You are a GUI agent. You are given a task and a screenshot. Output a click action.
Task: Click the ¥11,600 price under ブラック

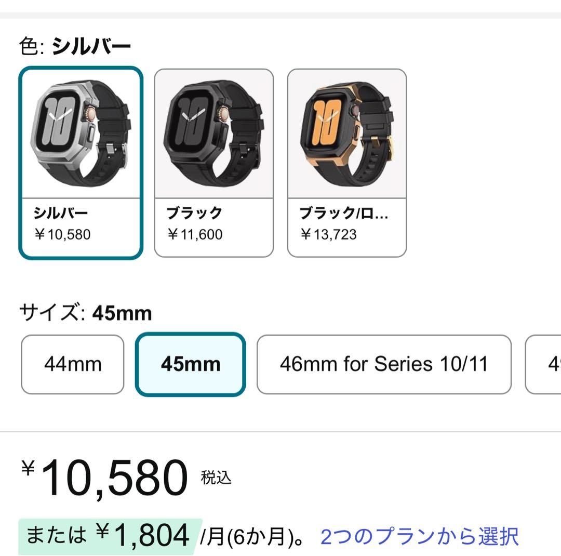pyautogui.click(x=195, y=234)
